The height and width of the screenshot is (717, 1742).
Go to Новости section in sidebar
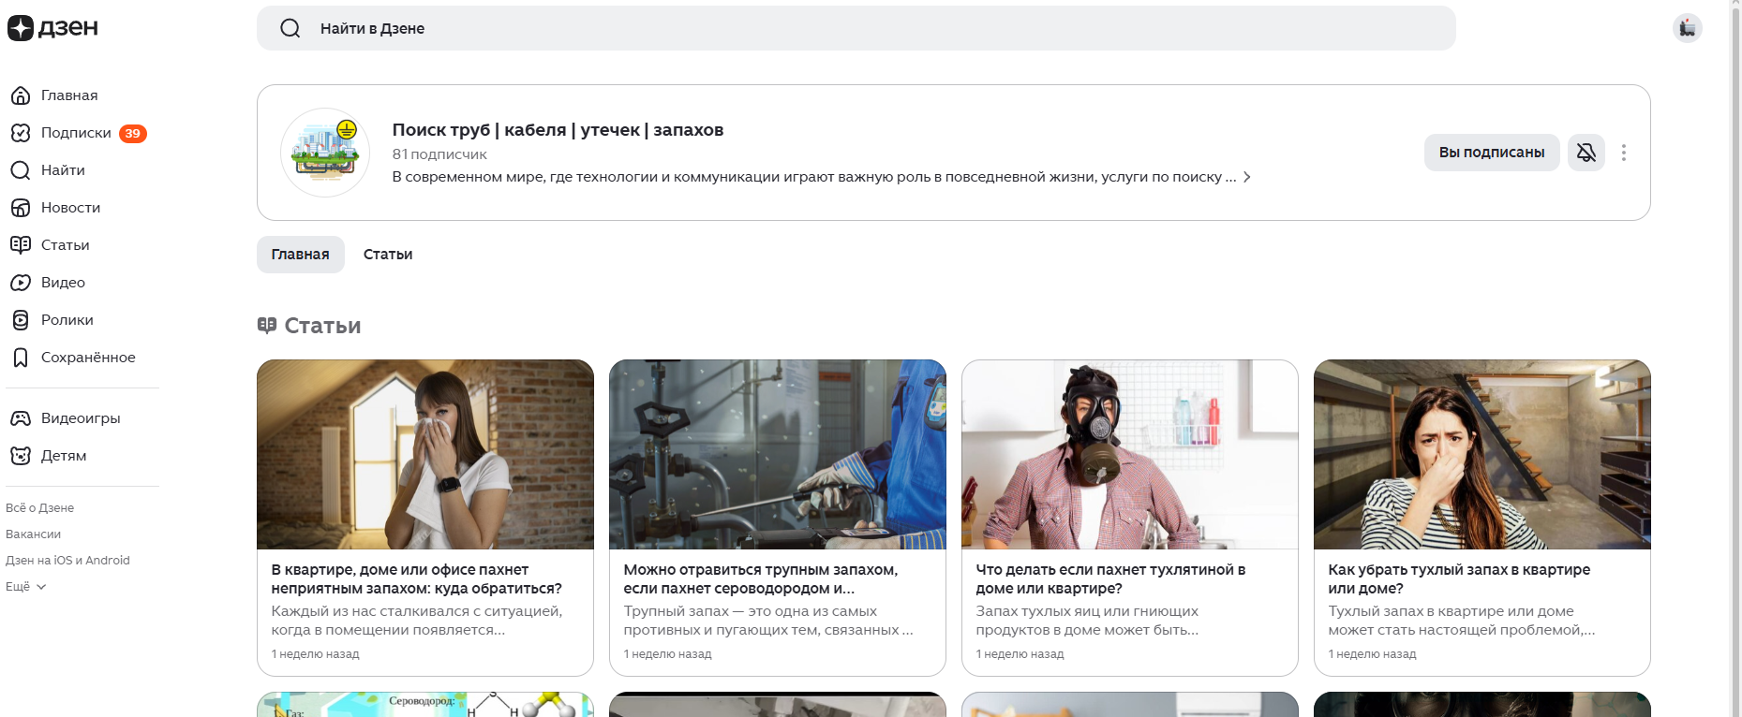70,208
